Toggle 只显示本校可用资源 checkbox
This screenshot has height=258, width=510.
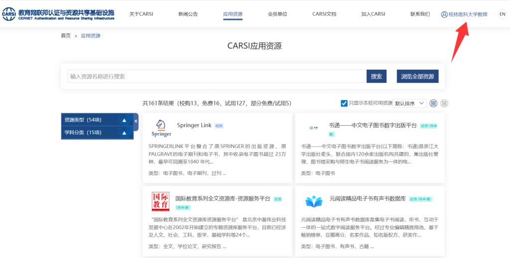344,103
